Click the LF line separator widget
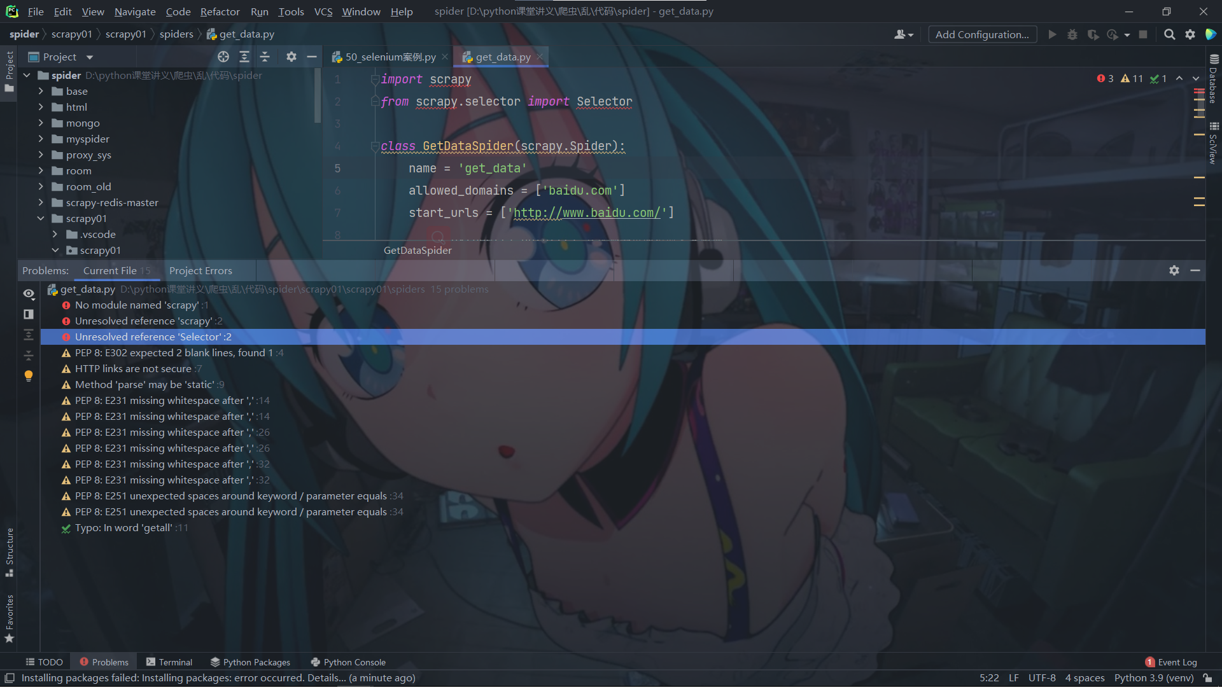 1014,678
